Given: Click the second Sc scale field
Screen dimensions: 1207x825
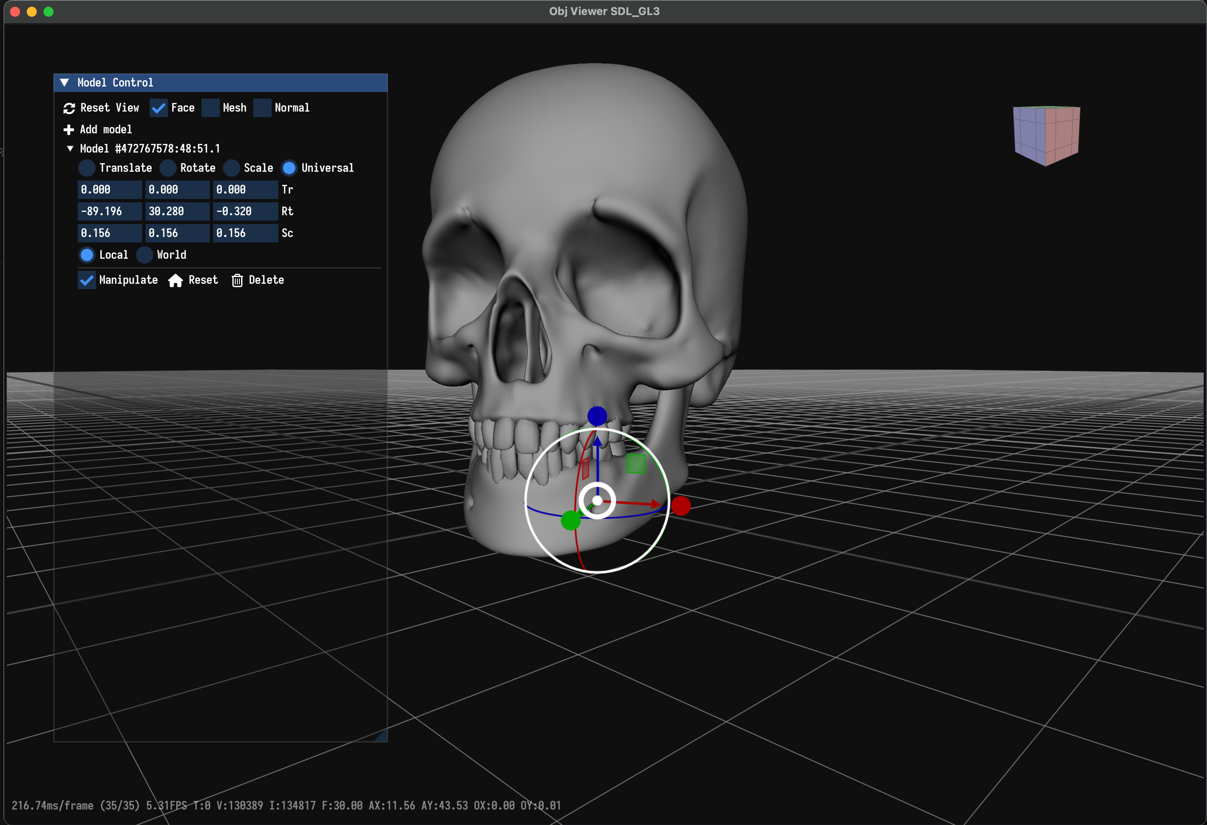Looking at the screenshot, I should pyautogui.click(x=178, y=233).
